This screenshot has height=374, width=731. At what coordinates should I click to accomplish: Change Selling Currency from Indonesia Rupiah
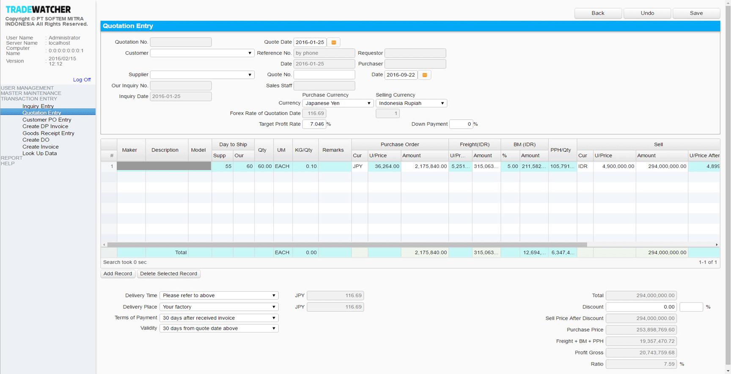click(x=411, y=103)
